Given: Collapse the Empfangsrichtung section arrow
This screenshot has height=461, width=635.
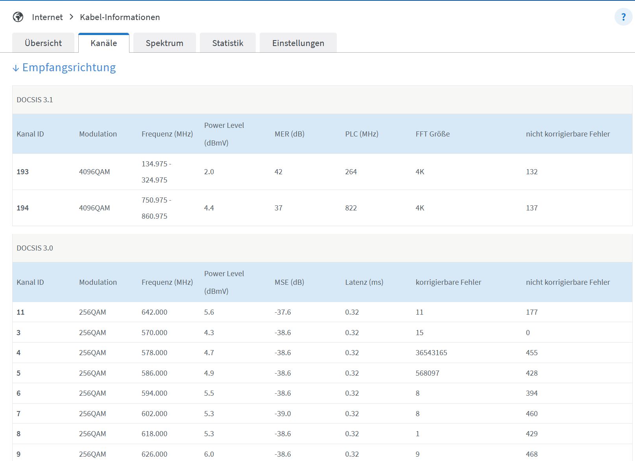Looking at the screenshot, I should pos(16,68).
